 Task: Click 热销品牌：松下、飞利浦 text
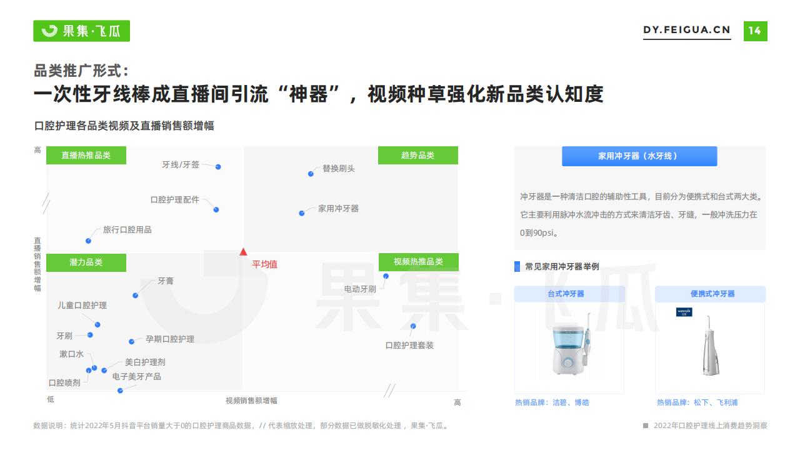coord(697,402)
